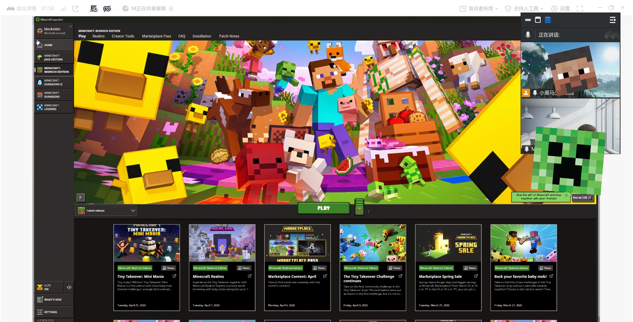Open the stacked blocks icon beside PLAY

click(359, 207)
